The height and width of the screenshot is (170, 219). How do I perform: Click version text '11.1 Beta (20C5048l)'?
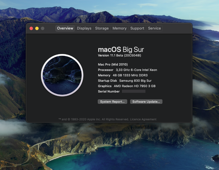click(126, 55)
